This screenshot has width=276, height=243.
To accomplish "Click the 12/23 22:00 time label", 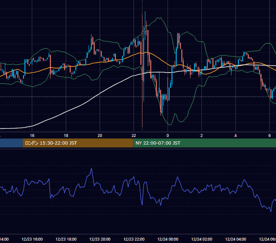I will coord(134,239).
